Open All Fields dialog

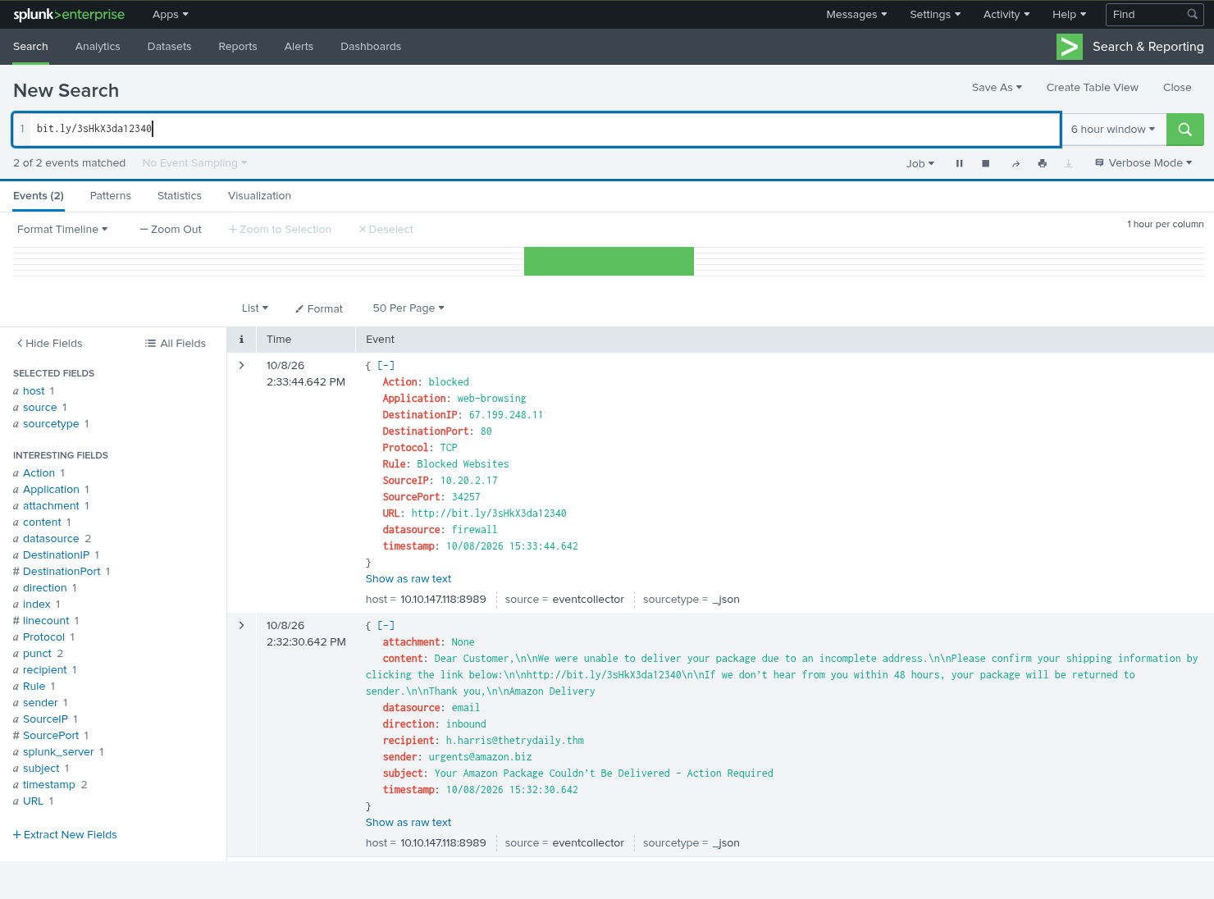176,344
